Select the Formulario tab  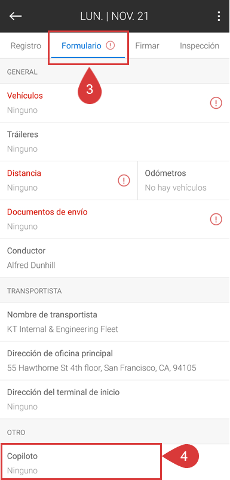click(x=88, y=46)
